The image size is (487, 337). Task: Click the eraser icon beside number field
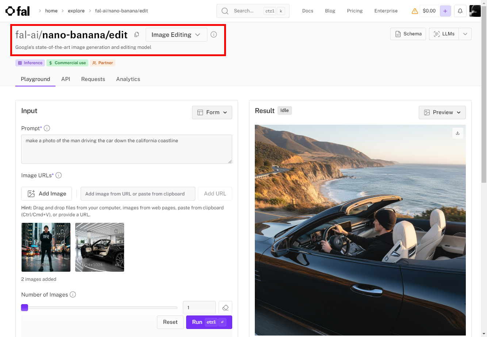225,307
